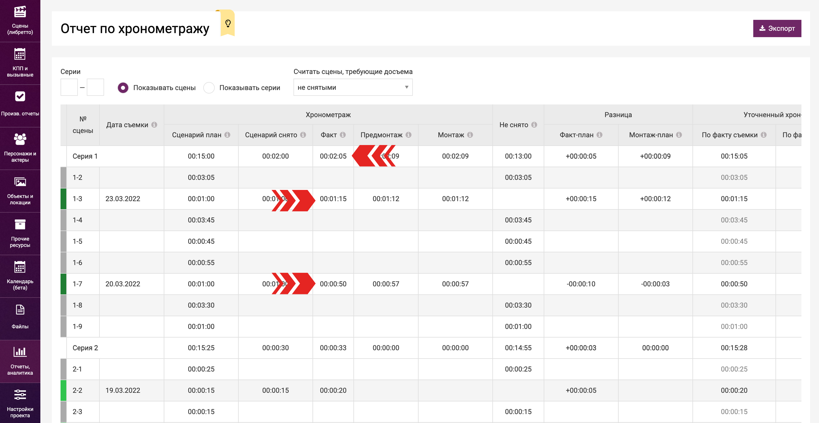The height and width of the screenshot is (423, 819).
Task: Go to Произв. отчеты checkmark icon
Action: pos(20,96)
